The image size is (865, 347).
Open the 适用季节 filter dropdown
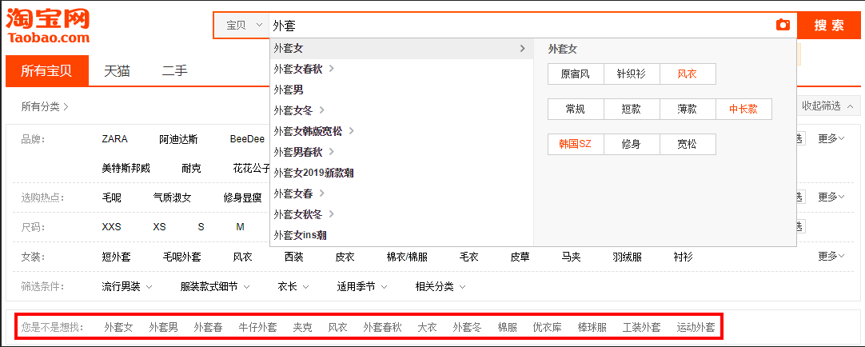click(x=362, y=287)
